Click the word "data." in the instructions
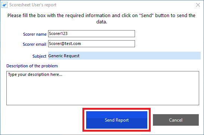This screenshot has height=135, width=204. pos(101,22)
